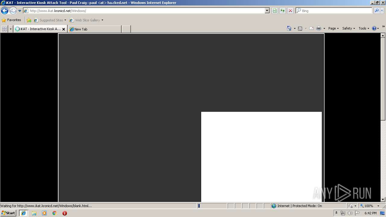The width and height of the screenshot is (386, 217).
Task: Click the address bar URL field
Action: tap(144, 11)
